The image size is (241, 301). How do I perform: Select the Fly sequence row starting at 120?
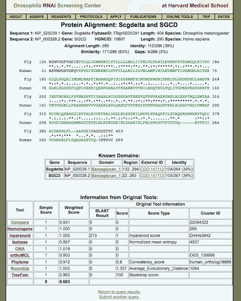[x=122, y=62]
